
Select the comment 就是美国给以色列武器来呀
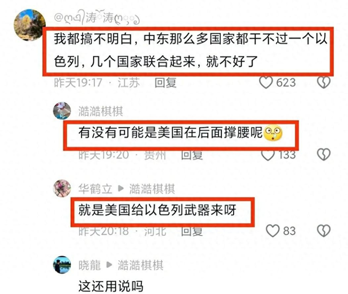click(x=157, y=210)
